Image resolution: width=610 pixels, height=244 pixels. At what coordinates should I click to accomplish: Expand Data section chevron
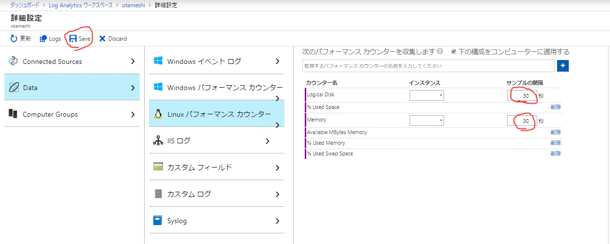coord(132,88)
